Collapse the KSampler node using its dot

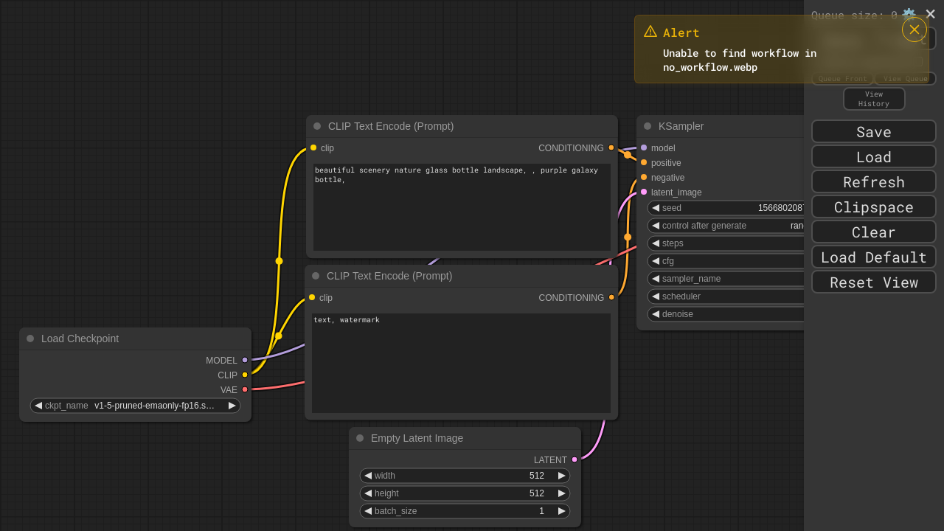[648, 126]
